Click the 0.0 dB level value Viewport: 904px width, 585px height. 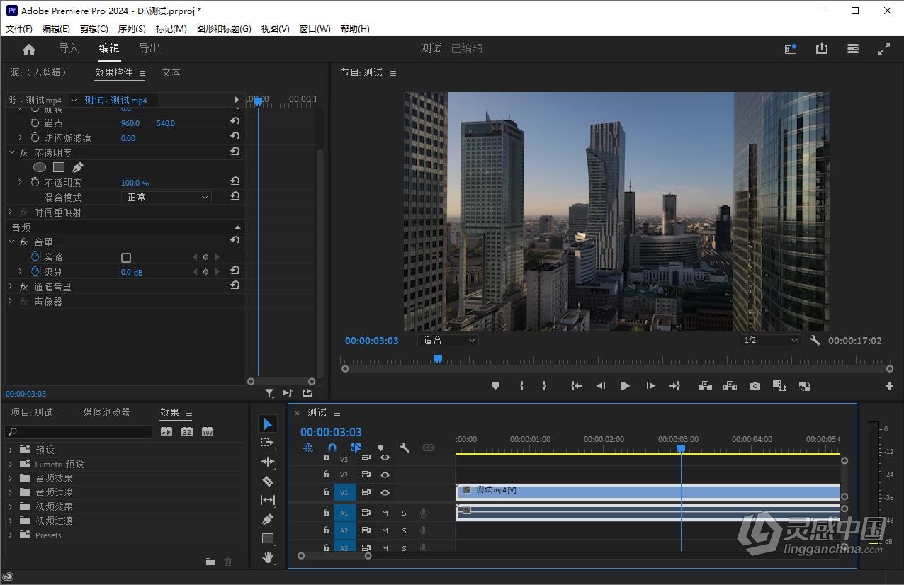point(132,272)
